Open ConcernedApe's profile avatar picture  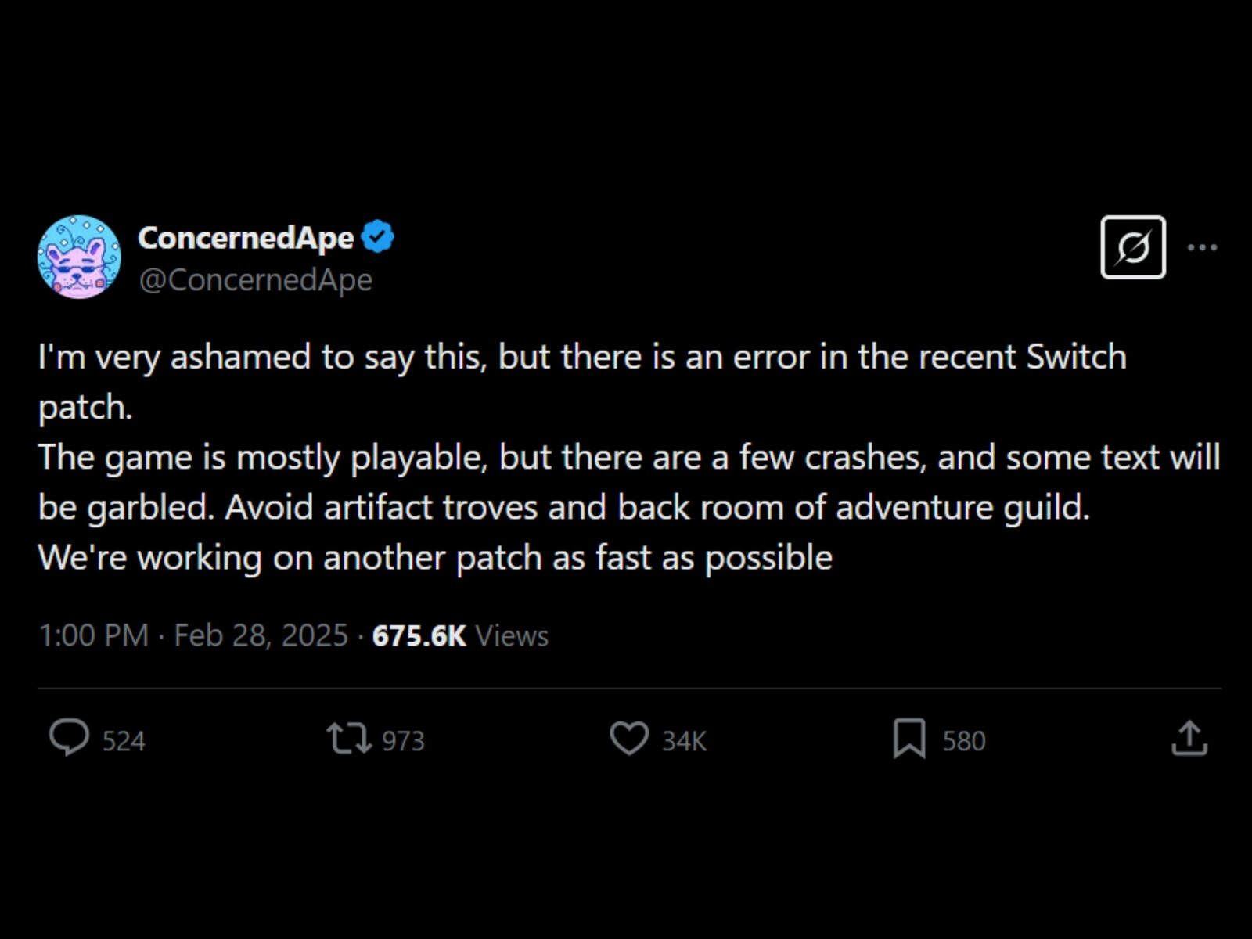pos(79,257)
